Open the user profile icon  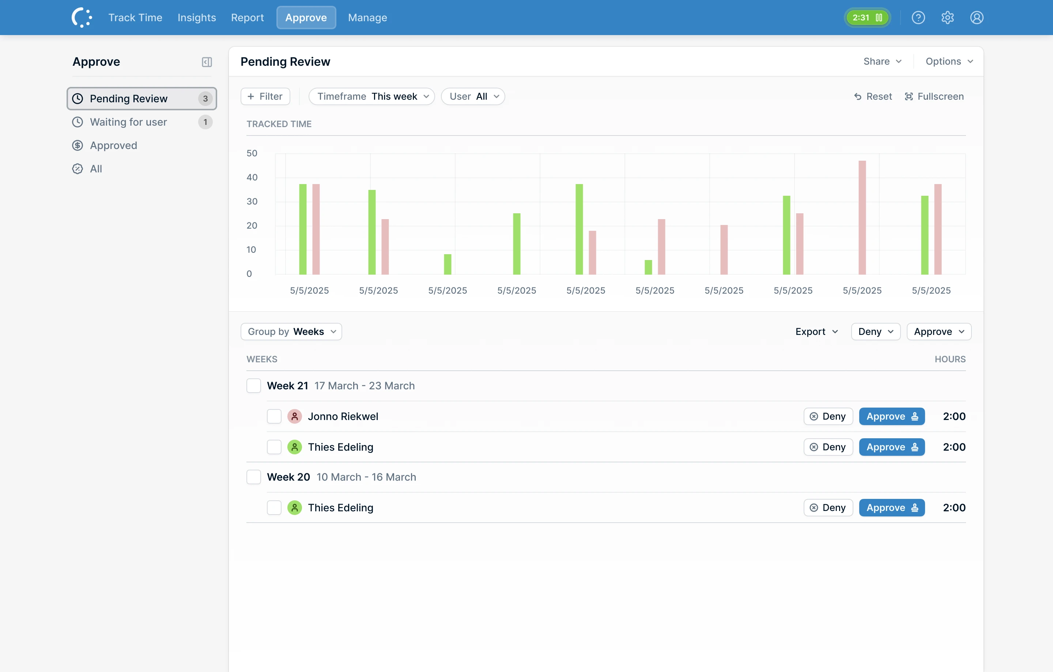977,18
